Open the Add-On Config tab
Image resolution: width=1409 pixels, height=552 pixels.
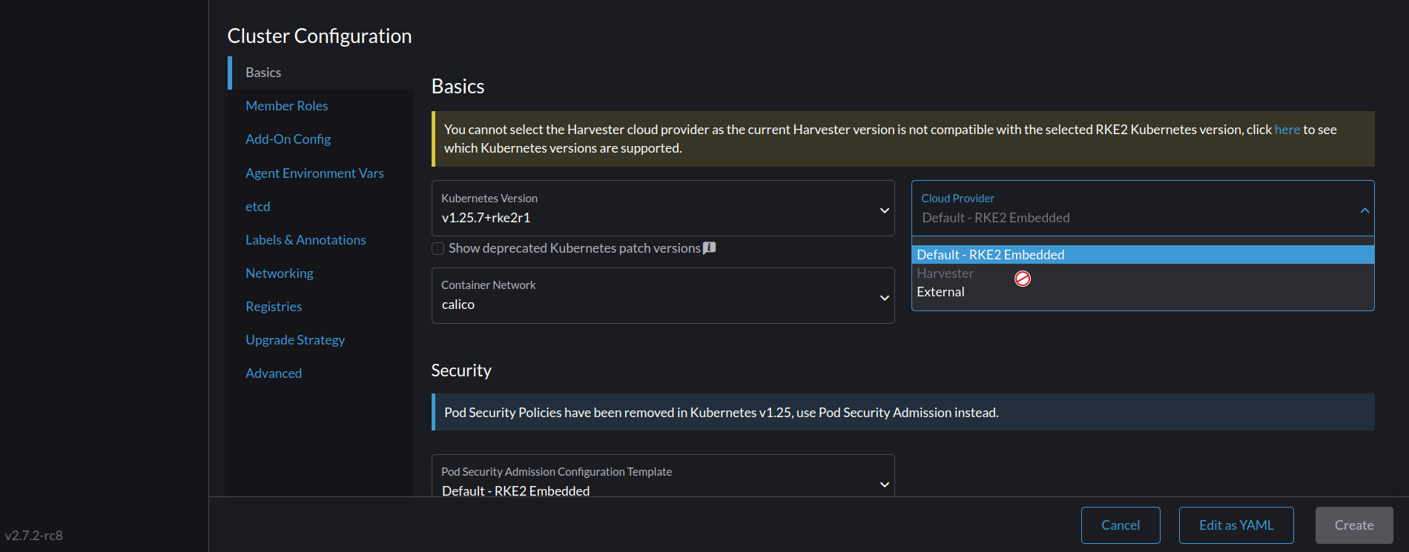pyautogui.click(x=288, y=139)
